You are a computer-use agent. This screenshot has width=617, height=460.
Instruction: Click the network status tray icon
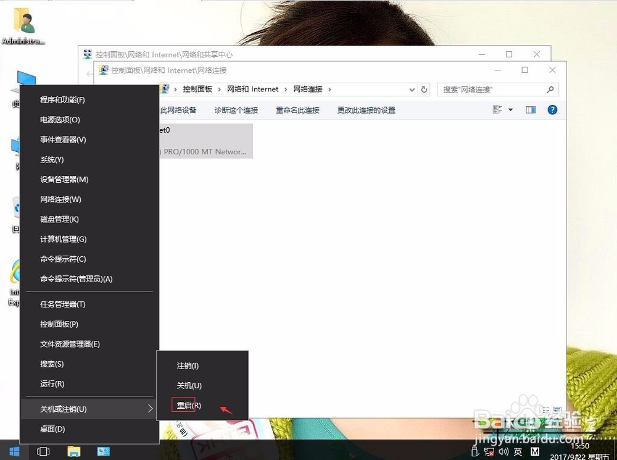(x=489, y=452)
